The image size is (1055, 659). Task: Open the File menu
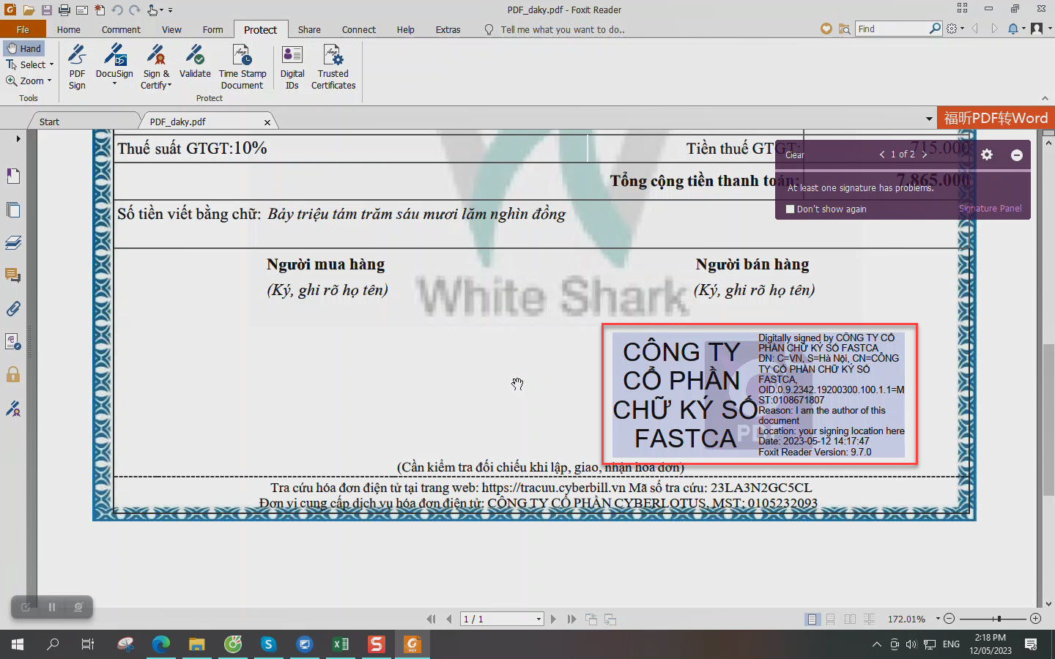pyautogui.click(x=23, y=29)
